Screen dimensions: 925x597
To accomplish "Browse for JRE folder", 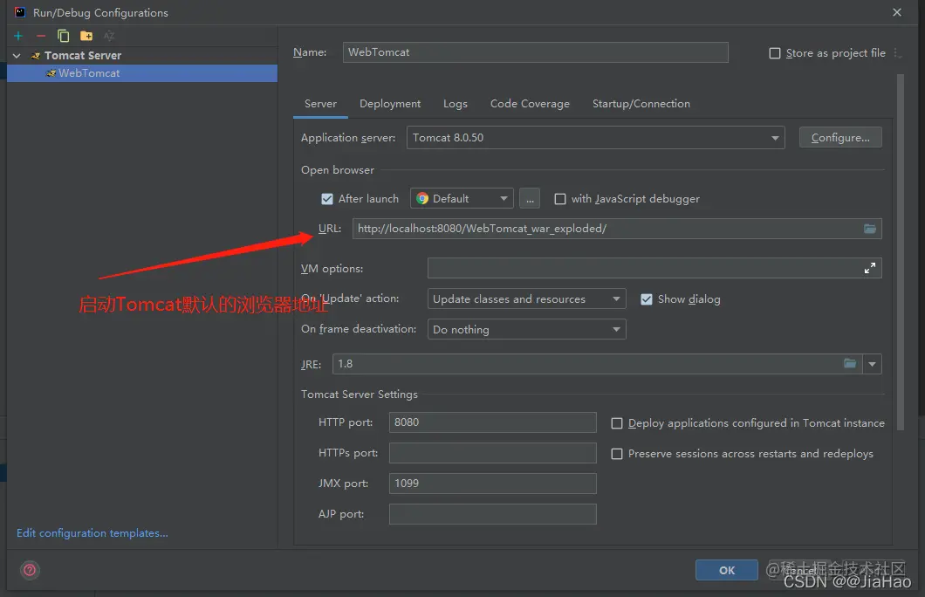I will [x=849, y=363].
